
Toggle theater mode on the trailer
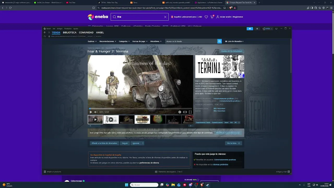pos(185,112)
